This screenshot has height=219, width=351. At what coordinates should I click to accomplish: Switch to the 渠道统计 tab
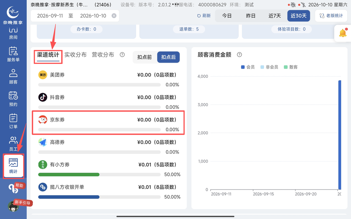point(48,55)
